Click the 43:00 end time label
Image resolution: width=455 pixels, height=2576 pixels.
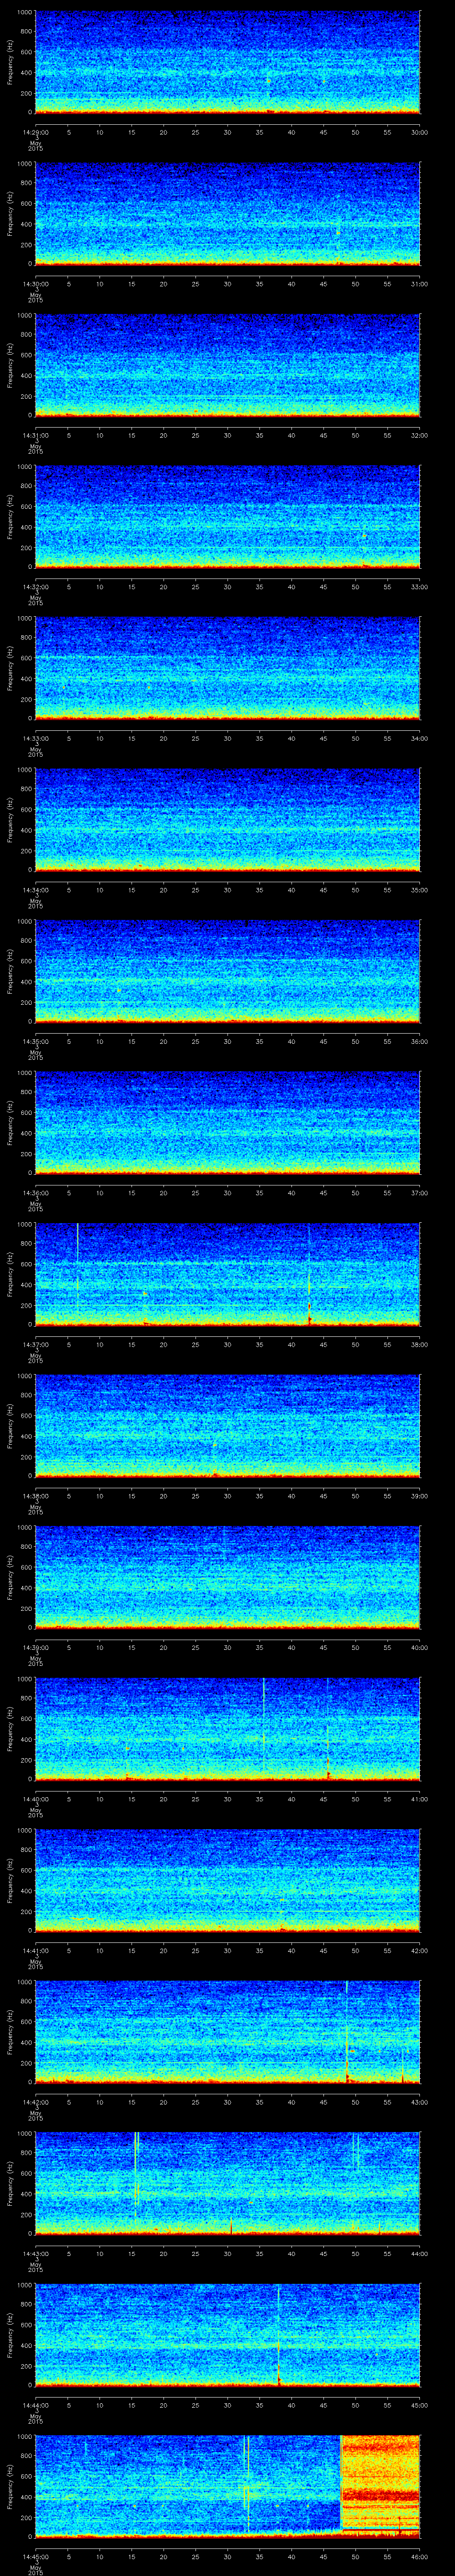pyautogui.click(x=420, y=2102)
